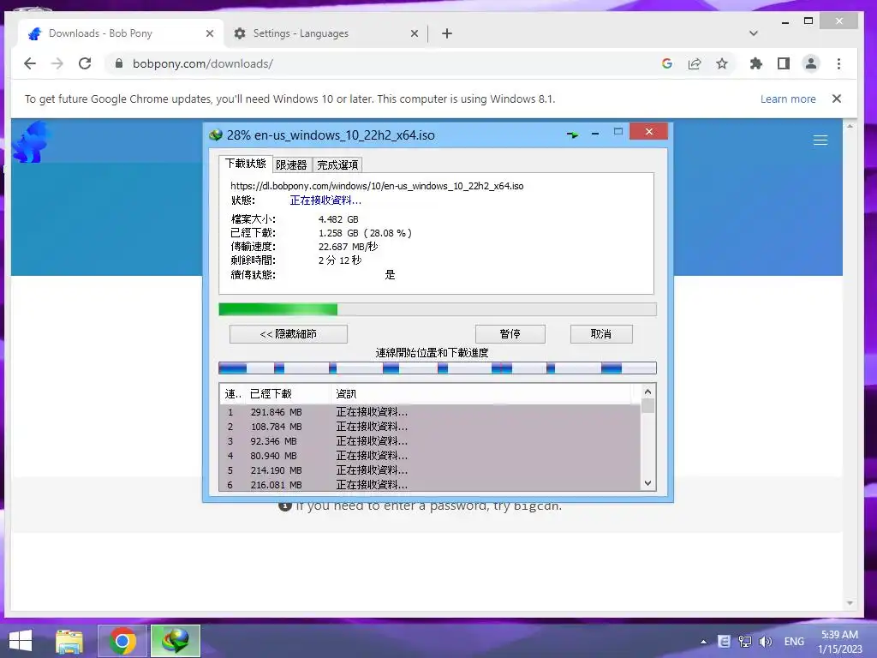This screenshot has width=877, height=658.
Task: Open the network tray icon
Action: (744, 642)
